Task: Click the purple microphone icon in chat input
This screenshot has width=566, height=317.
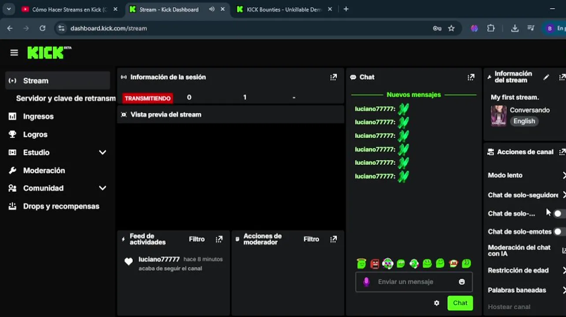Action: tap(366, 282)
